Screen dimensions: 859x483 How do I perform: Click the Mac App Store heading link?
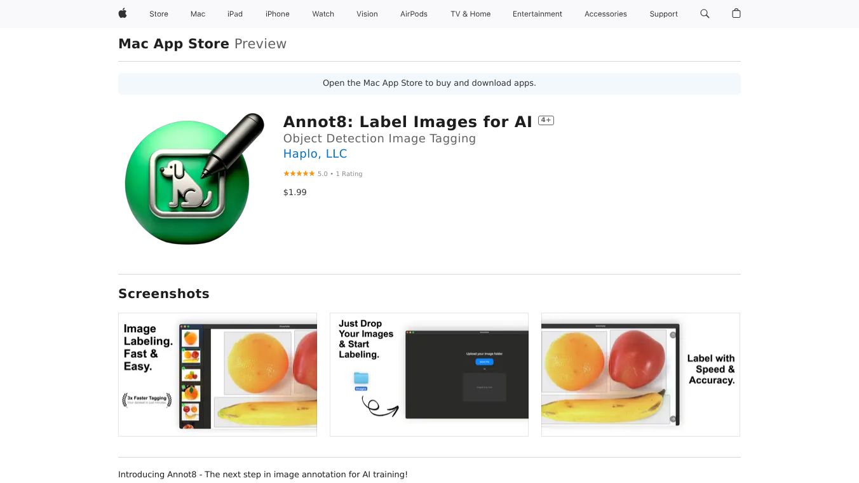click(173, 44)
